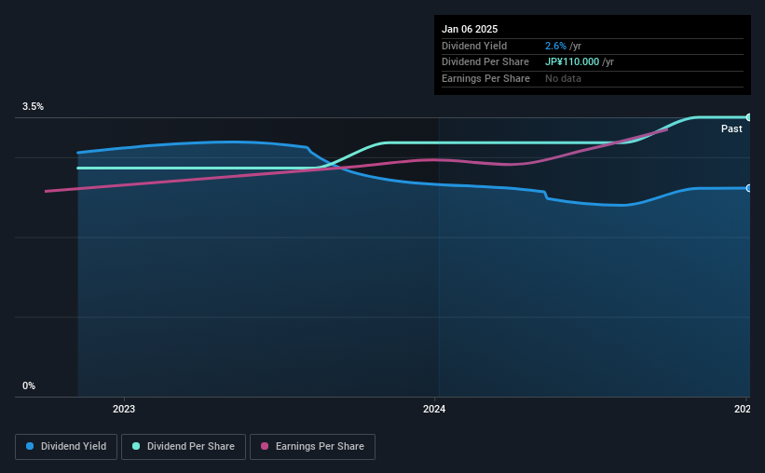Viewport: 765px width, 473px height.
Task: Click the No data earnings value
Action: point(563,78)
